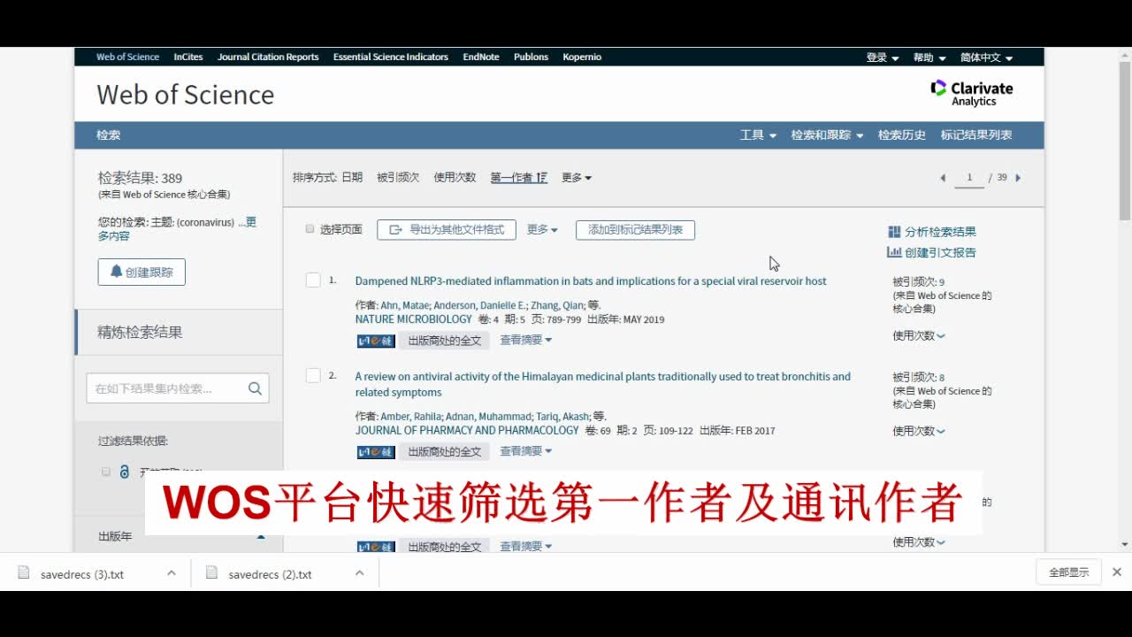Open savedrecs (3).txt download options arrow
Image resolution: width=1132 pixels, height=637 pixels.
pyautogui.click(x=171, y=573)
